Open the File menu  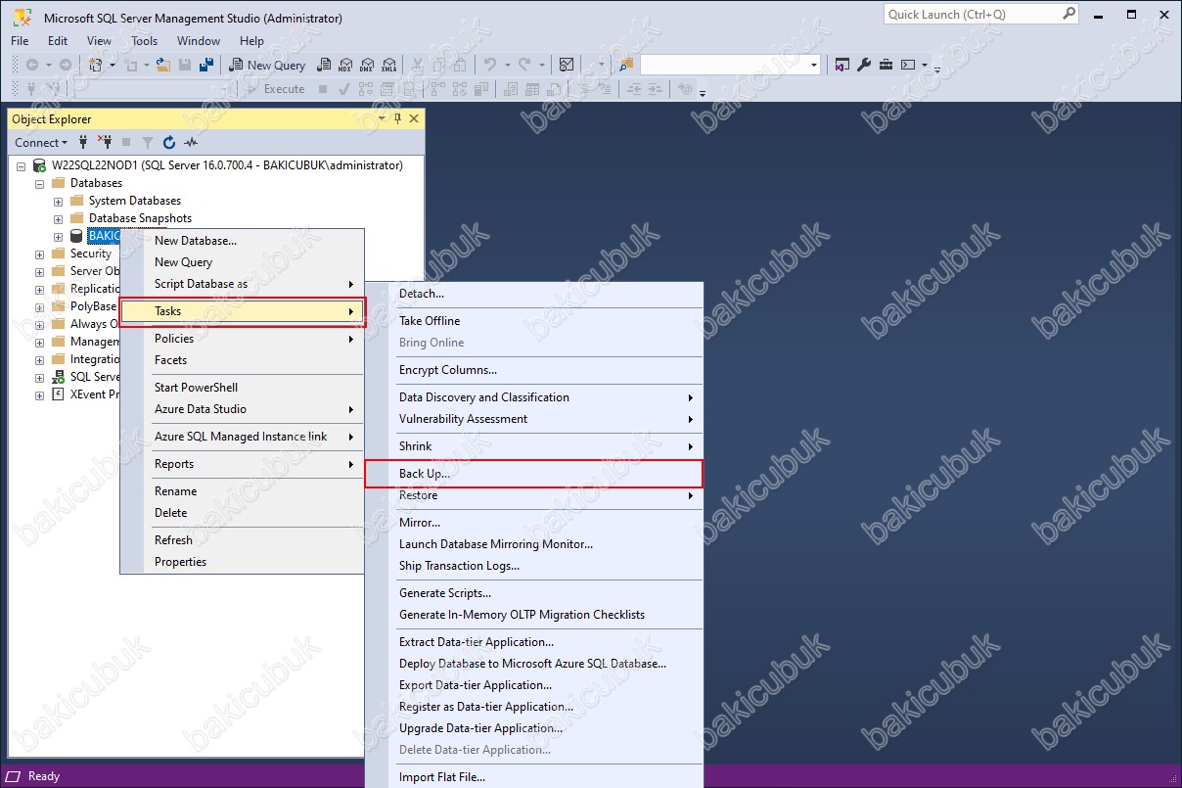(x=20, y=40)
